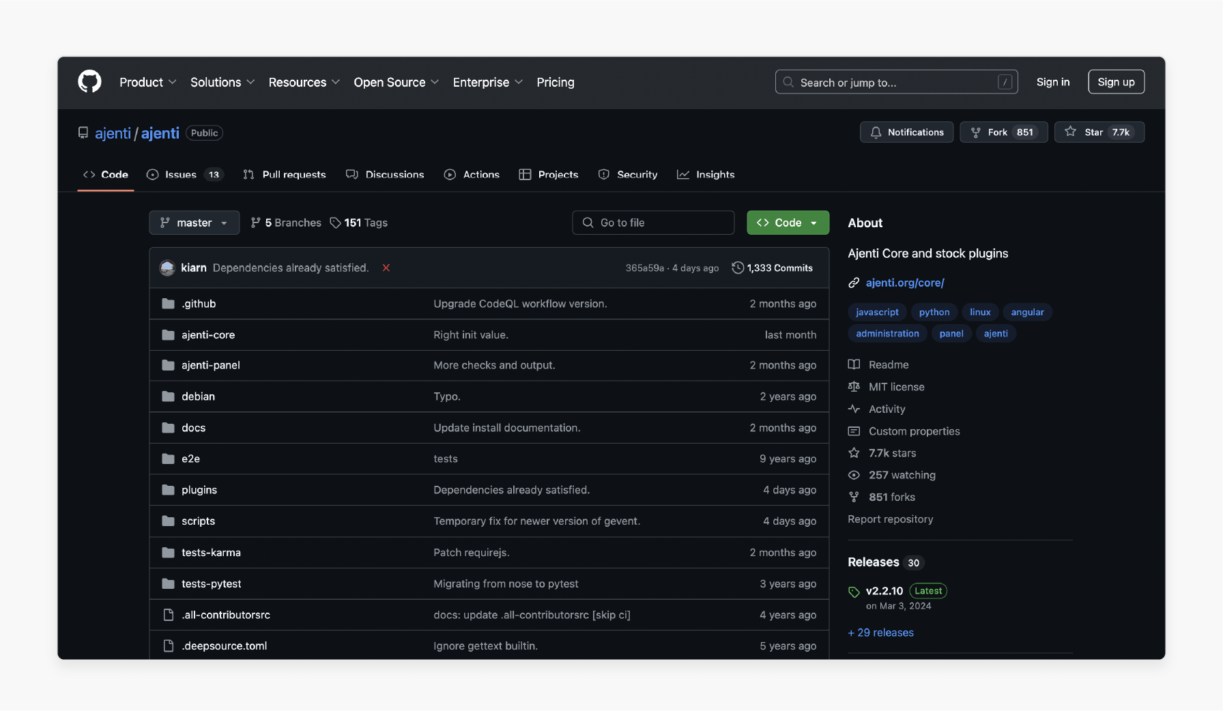This screenshot has height=711, width=1223.
Task: Click the scales icon next to MIT license
Action: (x=854, y=387)
